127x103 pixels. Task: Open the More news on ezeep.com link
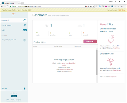click(108, 77)
